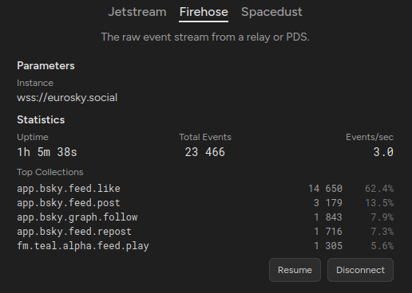Click the Top Collections label
This screenshot has height=293, width=412.
coord(50,172)
